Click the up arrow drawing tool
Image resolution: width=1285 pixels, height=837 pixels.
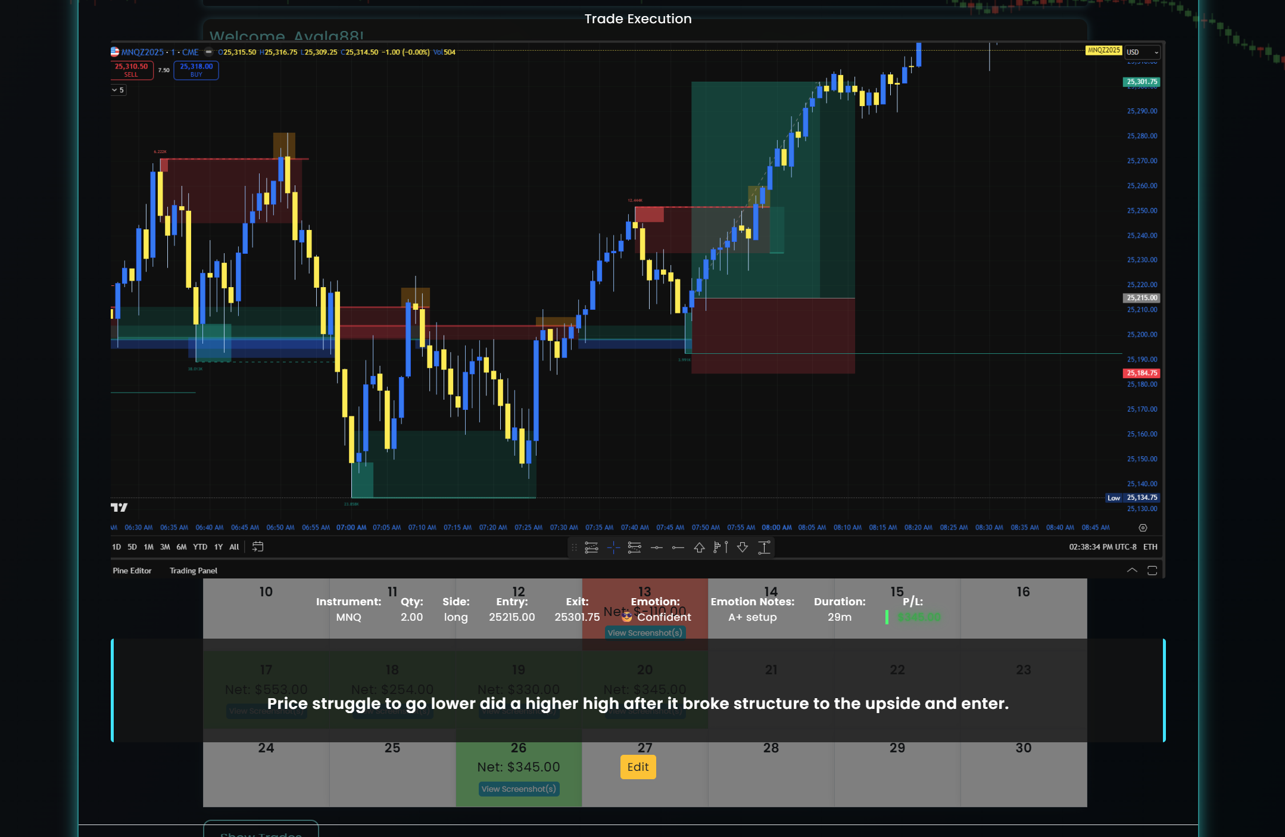[699, 547]
